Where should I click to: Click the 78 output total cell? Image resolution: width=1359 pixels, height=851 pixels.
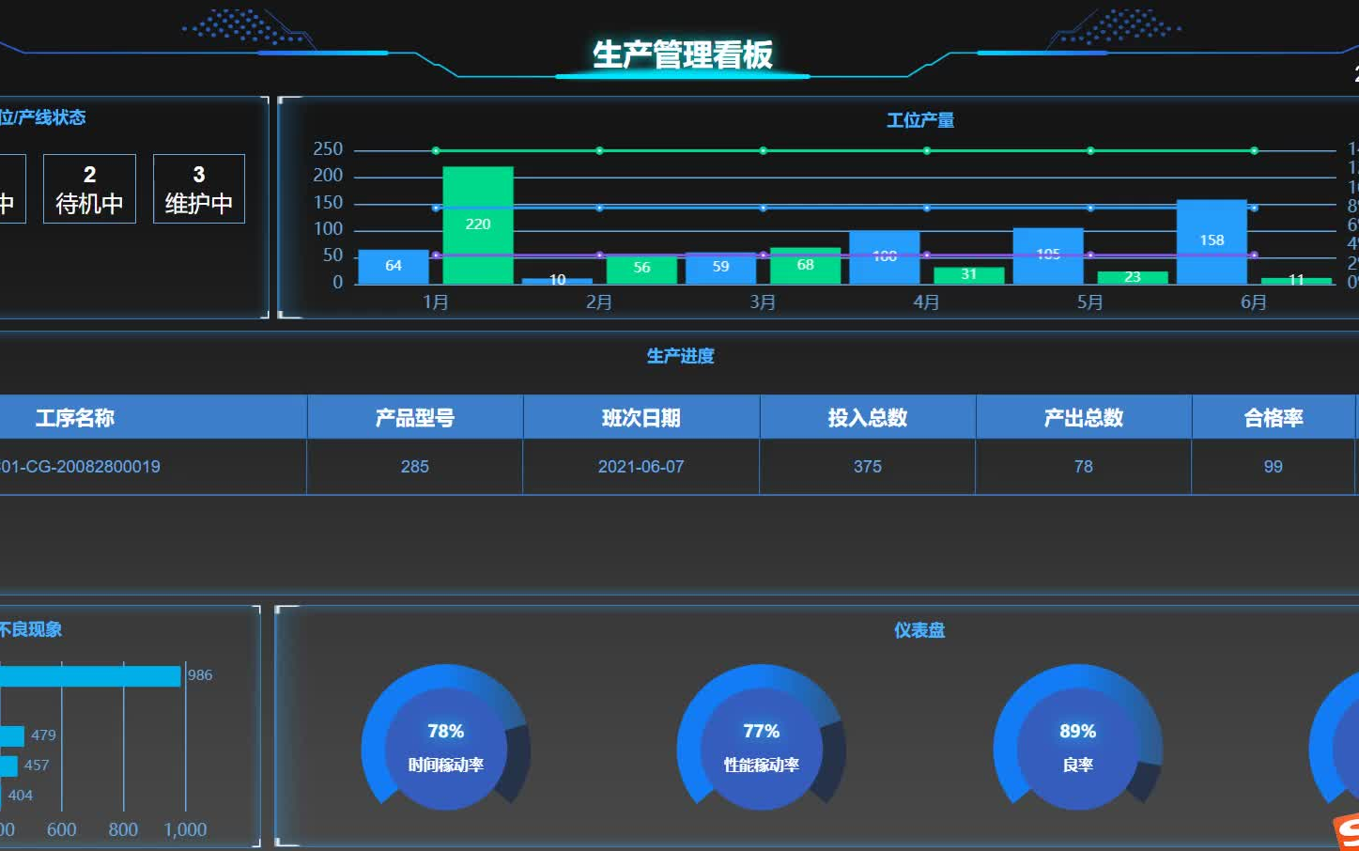pyautogui.click(x=1084, y=467)
